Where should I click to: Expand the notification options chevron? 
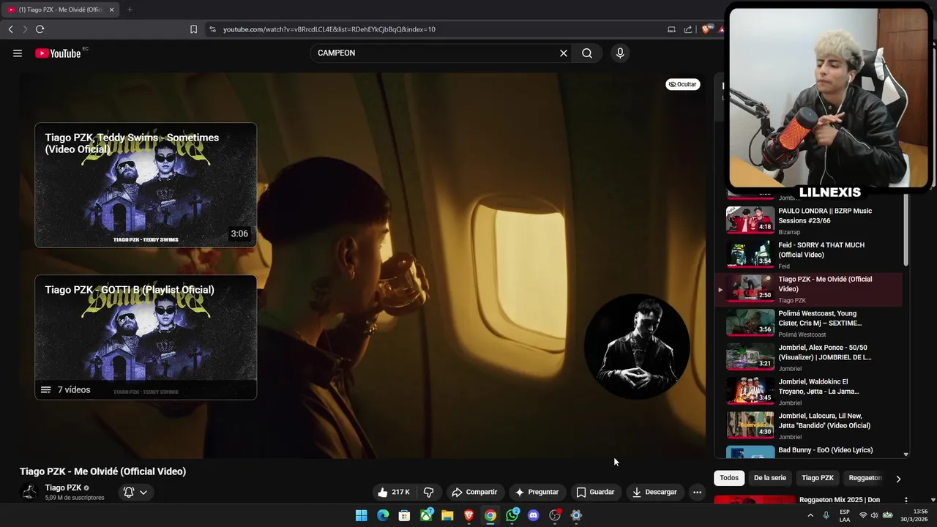[x=143, y=492]
